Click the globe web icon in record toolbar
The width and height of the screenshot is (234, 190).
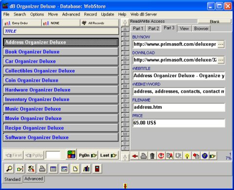point(205,156)
